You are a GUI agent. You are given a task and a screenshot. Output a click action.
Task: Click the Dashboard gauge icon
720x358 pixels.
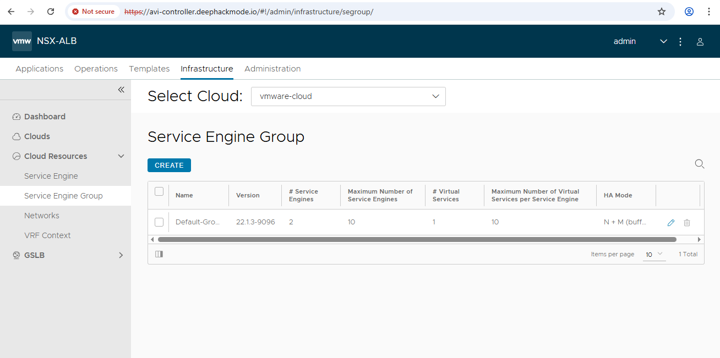pyautogui.click(x=17, y=117)
